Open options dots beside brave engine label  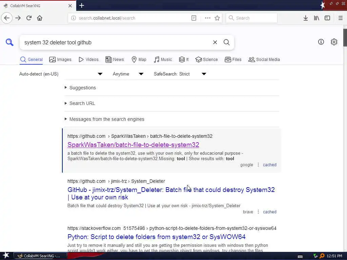pyautogui.click(x=258, y=212)
